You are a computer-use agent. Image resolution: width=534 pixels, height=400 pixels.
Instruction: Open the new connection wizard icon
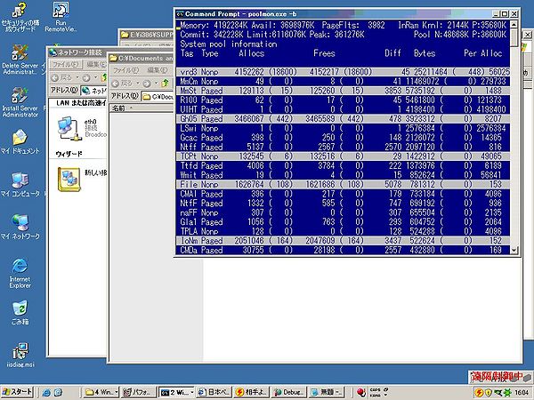(69, 180)
